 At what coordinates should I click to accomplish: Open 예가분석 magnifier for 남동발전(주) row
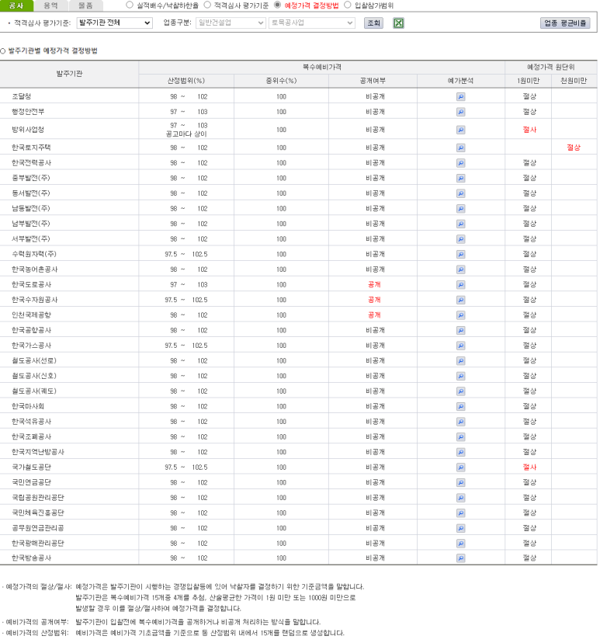pyautogui.click(x=460, y=209)
